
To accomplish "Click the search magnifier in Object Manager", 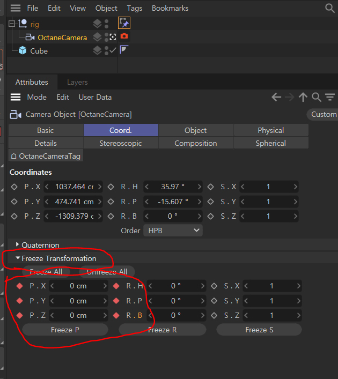I will 330,8.
